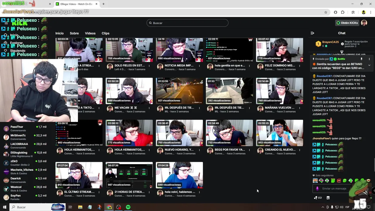The image size is (375, 211).
Task: Switch to the Sobre channel tab
Action: click(74, 33)
